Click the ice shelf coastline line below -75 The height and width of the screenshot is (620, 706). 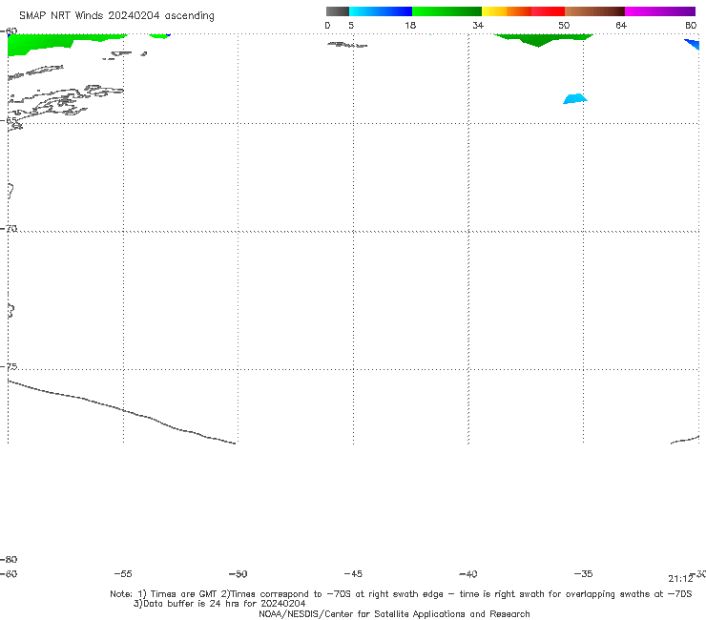pyautogui.click(x=121, y=411)
